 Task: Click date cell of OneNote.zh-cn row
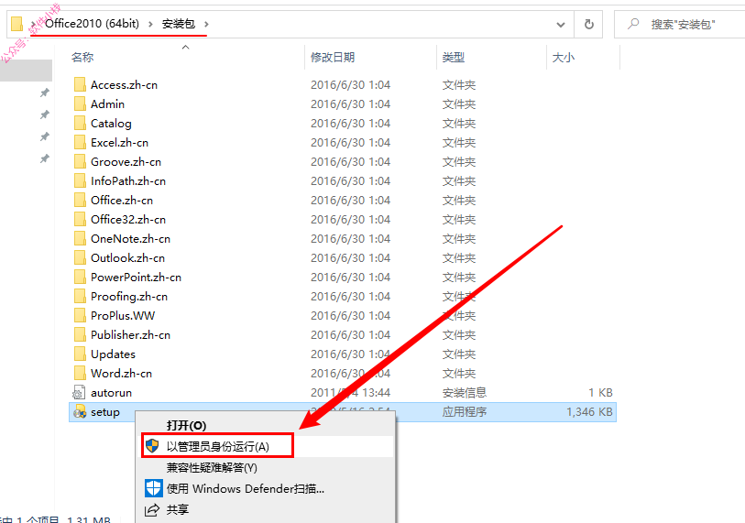[x=351, y=238]
